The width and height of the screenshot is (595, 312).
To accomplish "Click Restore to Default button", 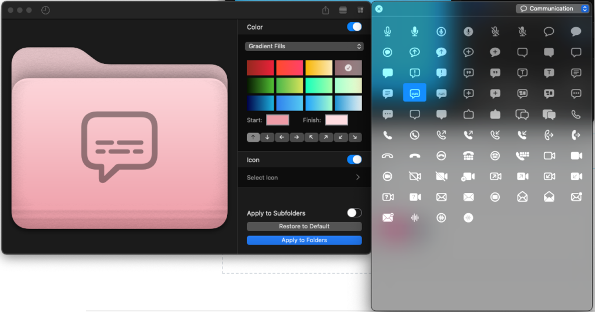I will (x=304, y=226).
